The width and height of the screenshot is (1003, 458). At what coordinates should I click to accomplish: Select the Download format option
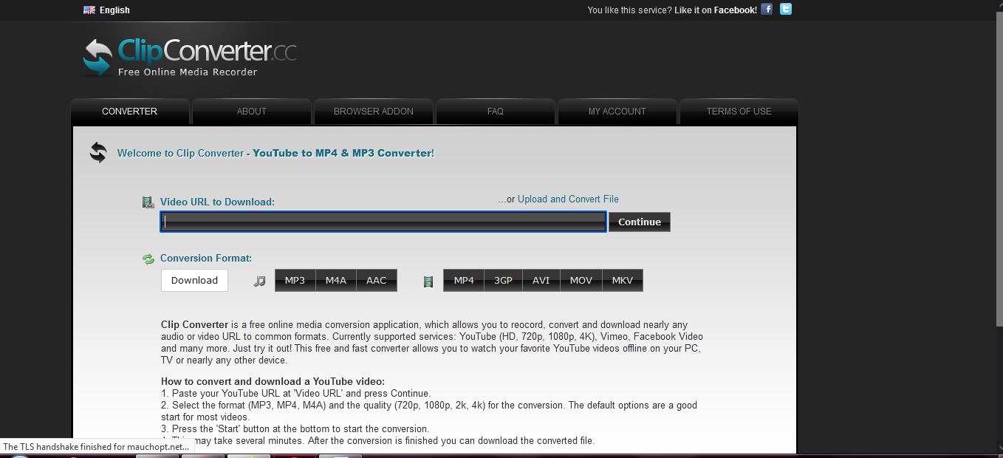pyautogui.click(x=195, y=280)
